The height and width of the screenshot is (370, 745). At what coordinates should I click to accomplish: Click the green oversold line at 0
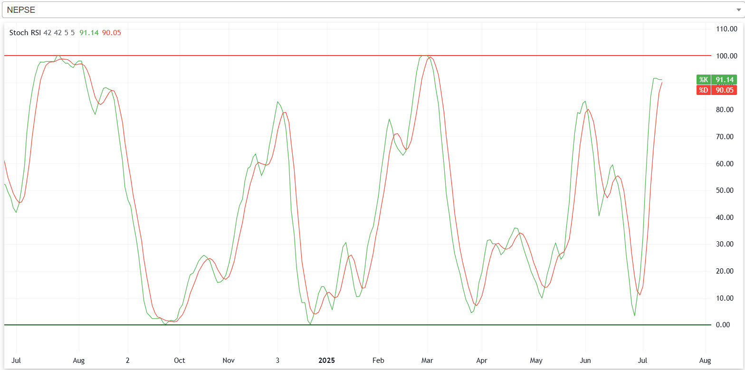[x=357, y=325]
